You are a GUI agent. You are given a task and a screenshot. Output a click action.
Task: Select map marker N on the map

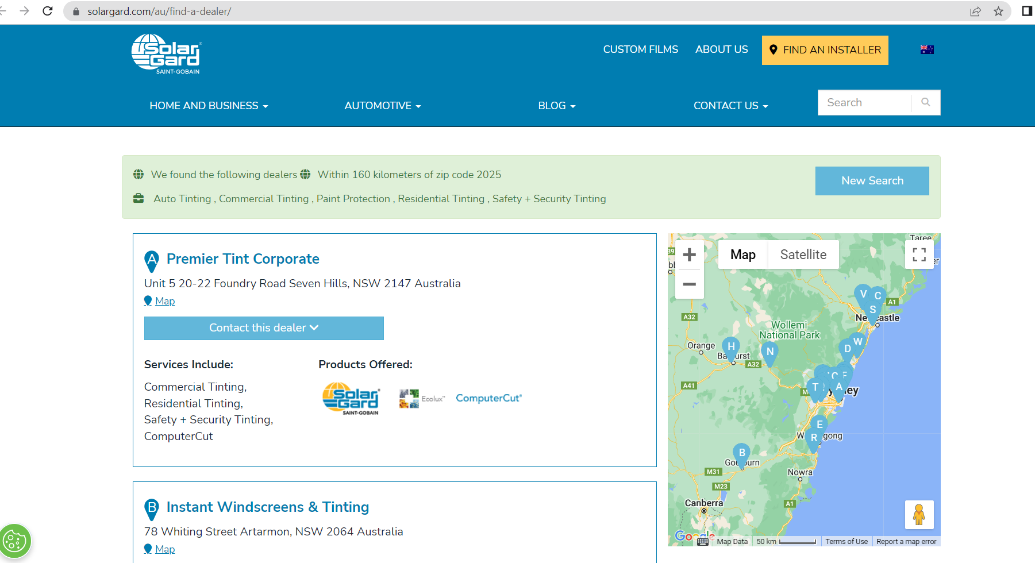point(770,353)
